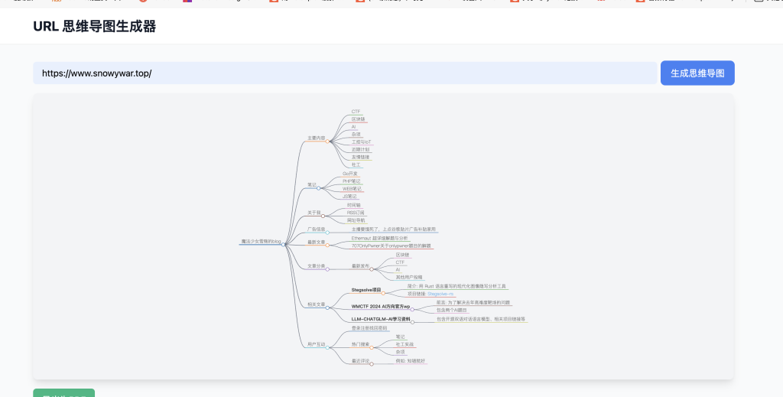Collapse the 热门搜索 node circle
The height and width of the screenshot is (397, 783).
[x=372, y=347]
